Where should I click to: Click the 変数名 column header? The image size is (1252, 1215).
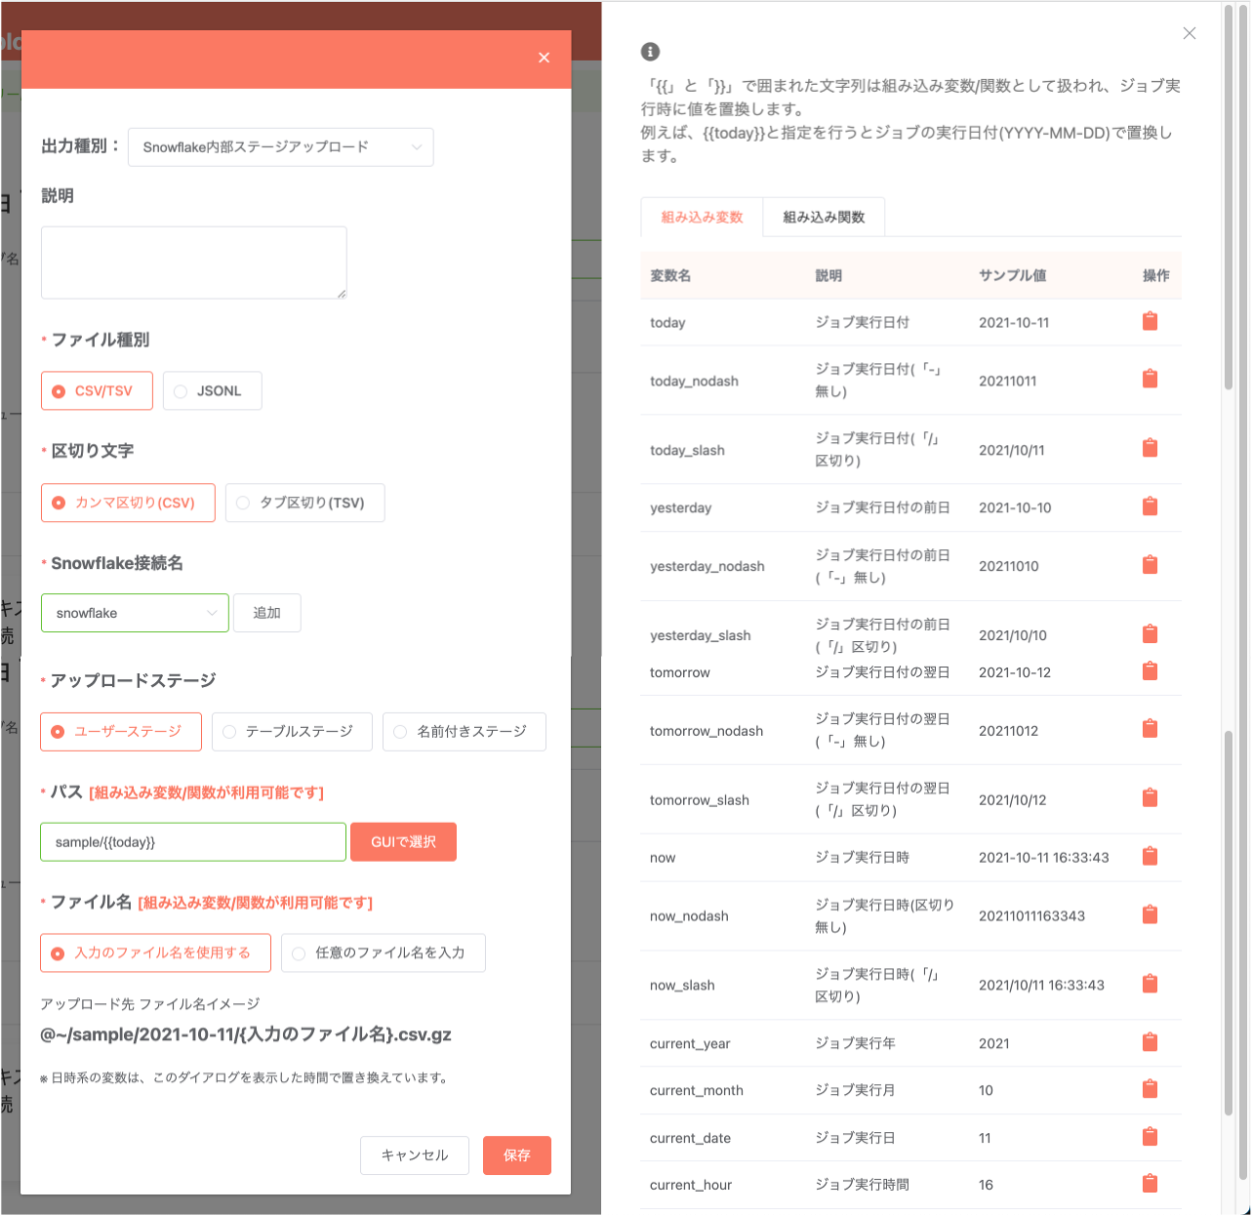tap(670, 275)
